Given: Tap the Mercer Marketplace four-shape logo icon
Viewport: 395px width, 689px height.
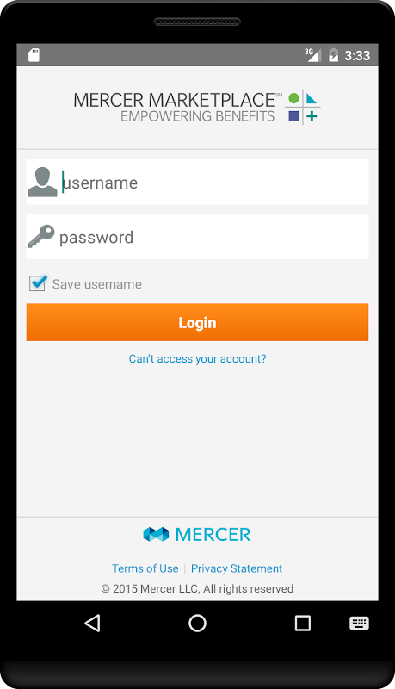Looking at the screenshot, I should [x=303, y=107].
